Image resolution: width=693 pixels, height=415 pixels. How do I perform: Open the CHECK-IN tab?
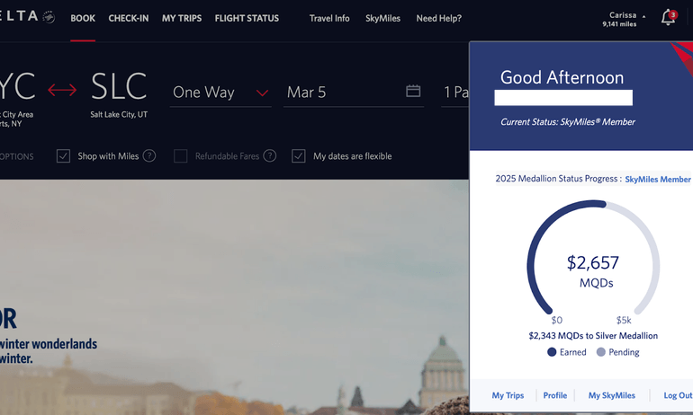[x=129, y=18]
